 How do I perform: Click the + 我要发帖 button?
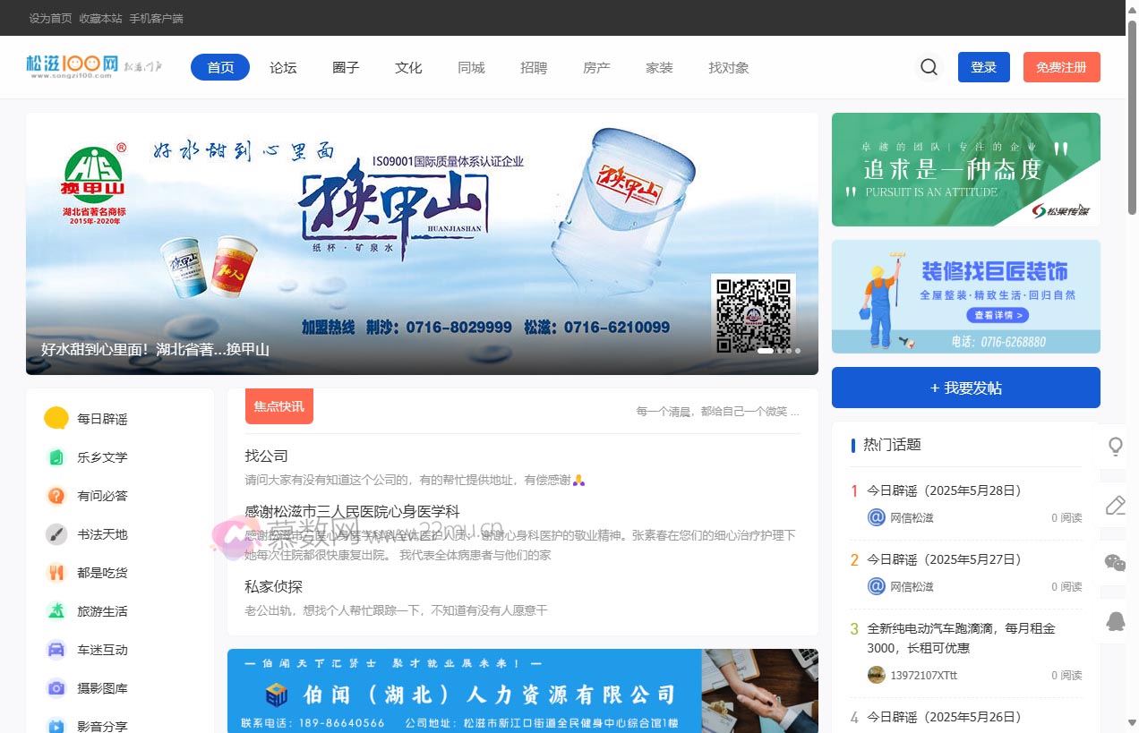(965, 388)
